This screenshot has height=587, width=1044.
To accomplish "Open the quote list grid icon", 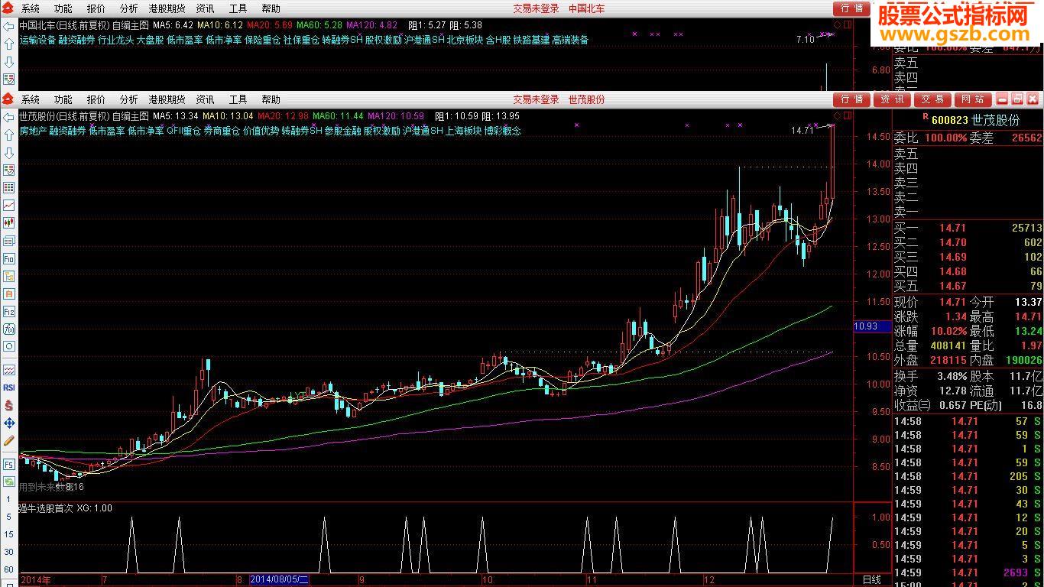I will coord(8,187).
